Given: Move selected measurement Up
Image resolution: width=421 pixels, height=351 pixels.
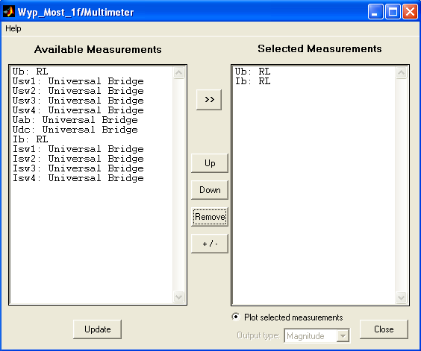Looking at the screenshot, I should click(x=210, y=163).
